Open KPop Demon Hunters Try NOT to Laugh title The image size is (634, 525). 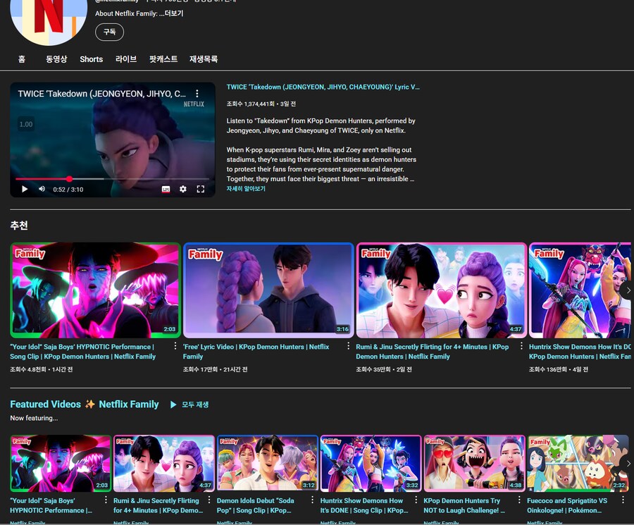coord(464,505)
